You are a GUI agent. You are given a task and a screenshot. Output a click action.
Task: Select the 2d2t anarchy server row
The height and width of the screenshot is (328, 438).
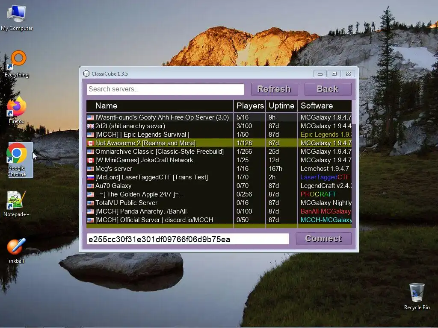tap(219, 126)
